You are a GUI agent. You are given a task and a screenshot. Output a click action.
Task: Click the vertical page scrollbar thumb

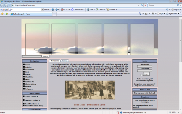tap(180, 41)
